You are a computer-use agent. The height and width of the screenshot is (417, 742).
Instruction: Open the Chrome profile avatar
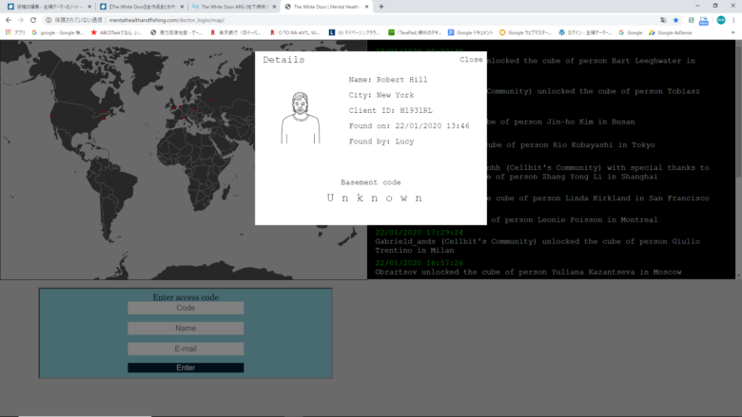point(721,20)
